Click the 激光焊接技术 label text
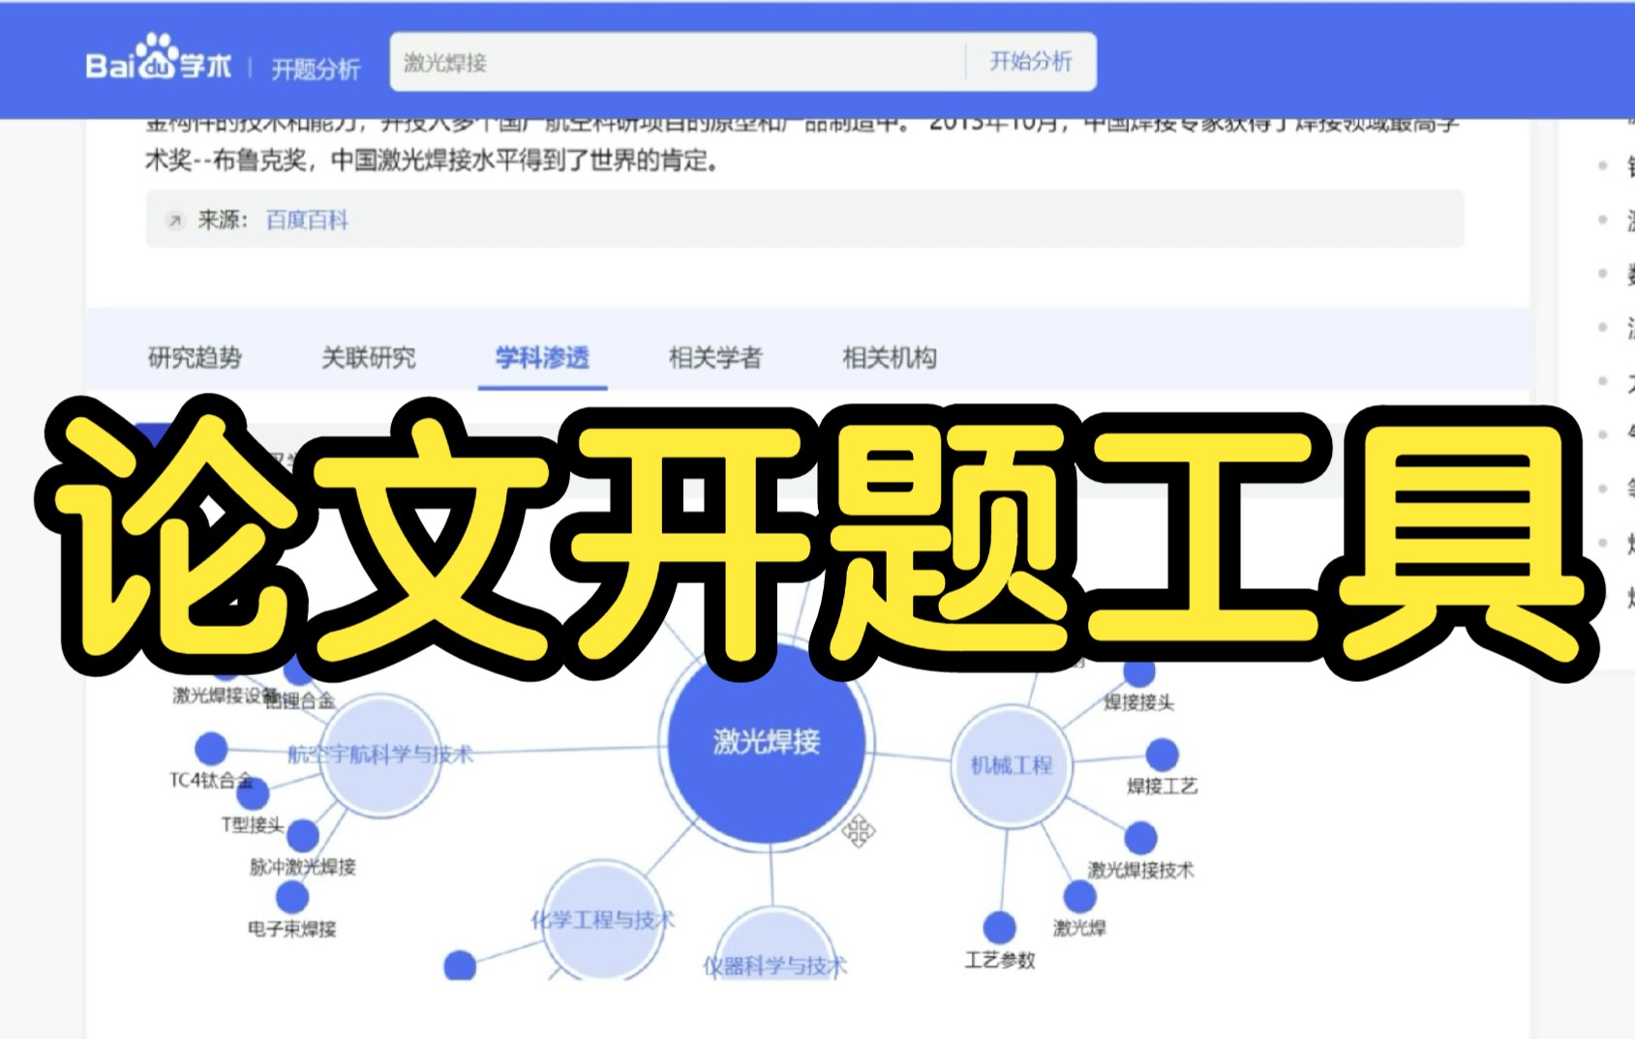The image size is (1635, 1039). click(x=1140, y=871)
